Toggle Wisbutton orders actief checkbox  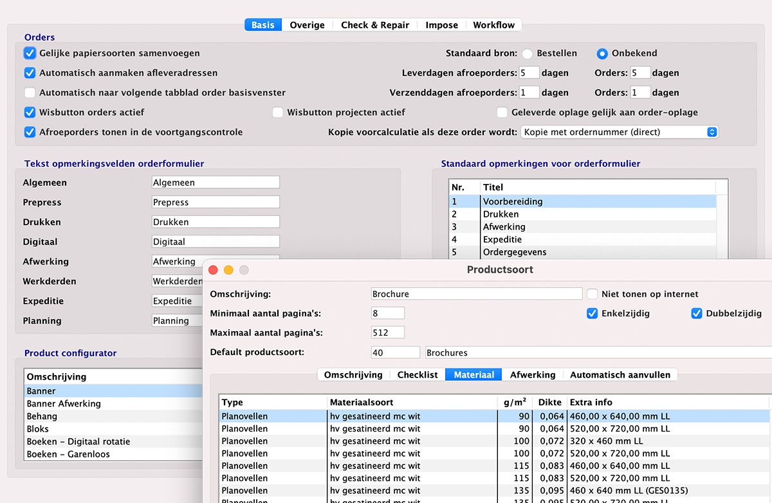30,112
